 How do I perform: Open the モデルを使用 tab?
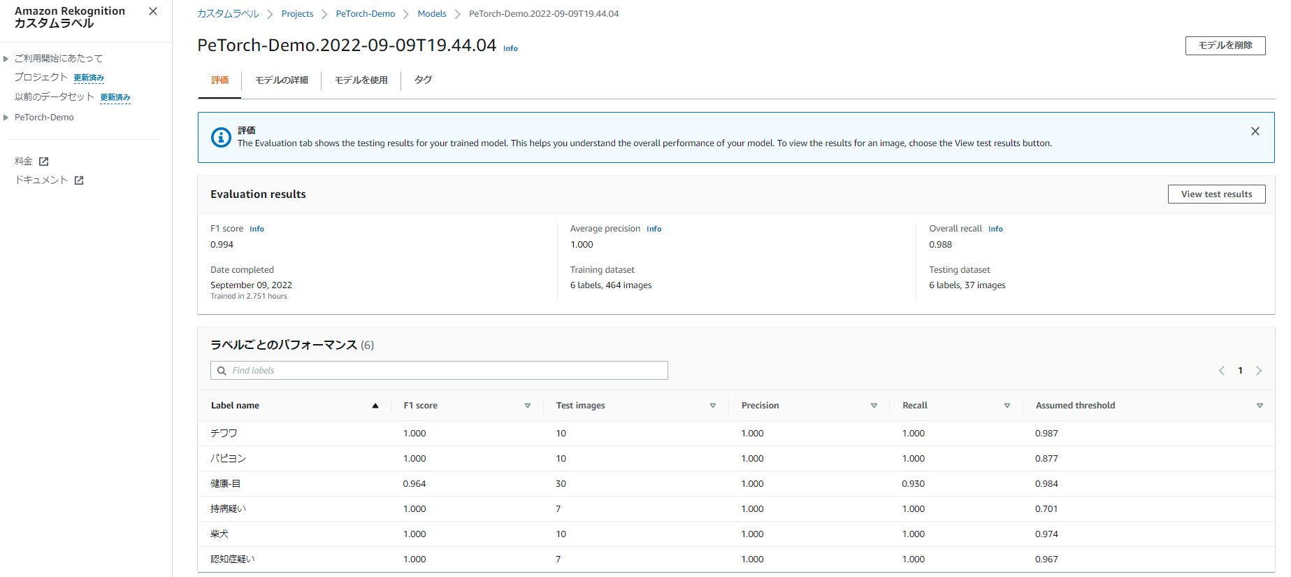[x=361, y=80]
